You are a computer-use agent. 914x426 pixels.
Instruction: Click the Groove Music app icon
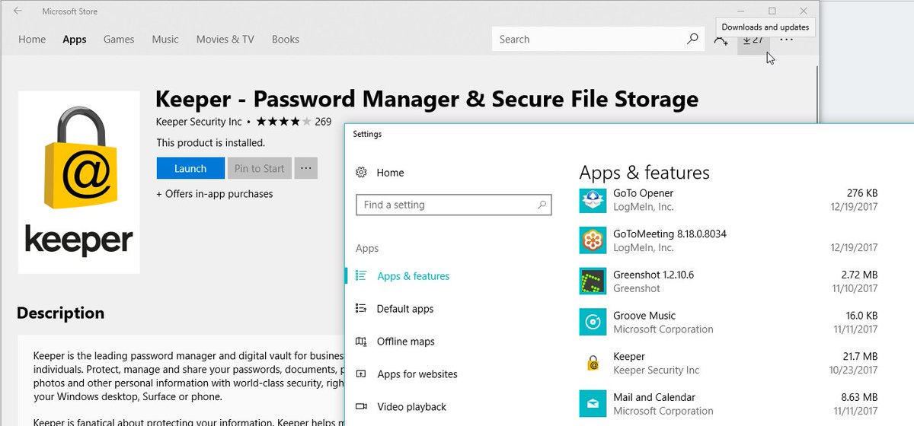[x=592, y=323]
